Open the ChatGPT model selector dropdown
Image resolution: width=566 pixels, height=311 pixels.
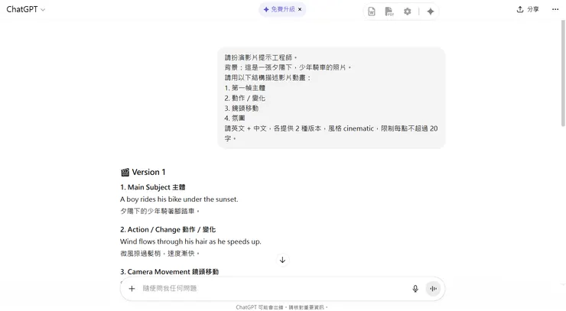[x=26, y=9]
